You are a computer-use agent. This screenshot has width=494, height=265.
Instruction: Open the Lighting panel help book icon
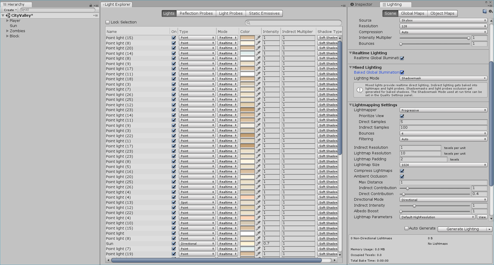pyautogui.click(x=484, y=11)
